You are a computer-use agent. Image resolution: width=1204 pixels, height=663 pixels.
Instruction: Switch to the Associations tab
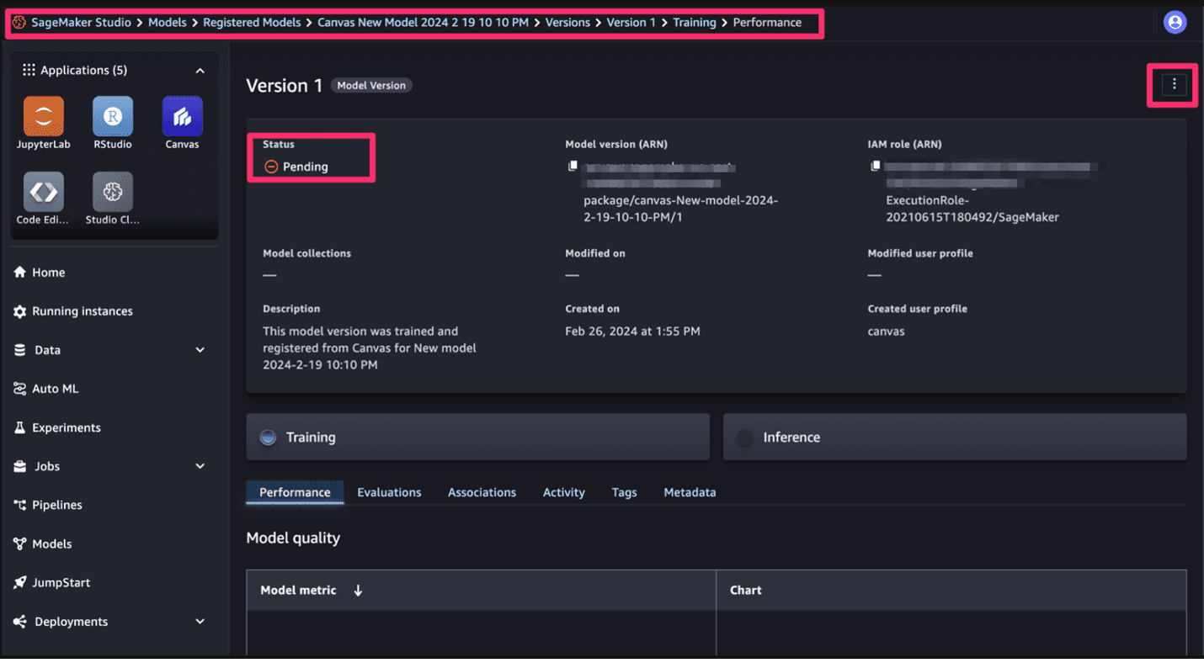[x=482, y=492]
